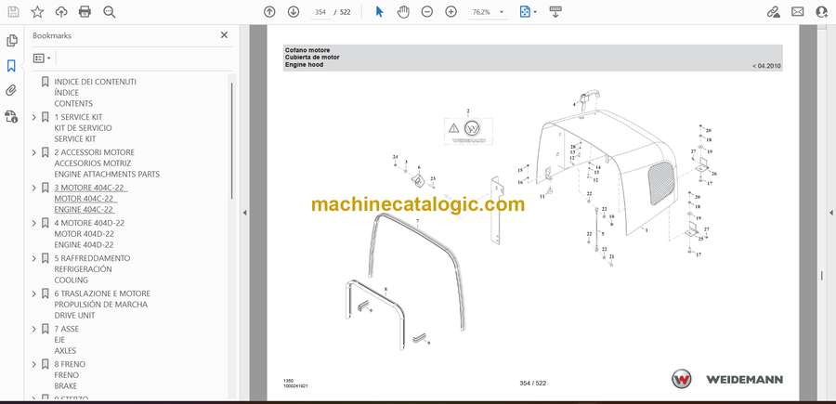Expand the 8 FRENO bookmark
Image resolution: width=836 pixels, height=404 pixels.
pos(34,364)
